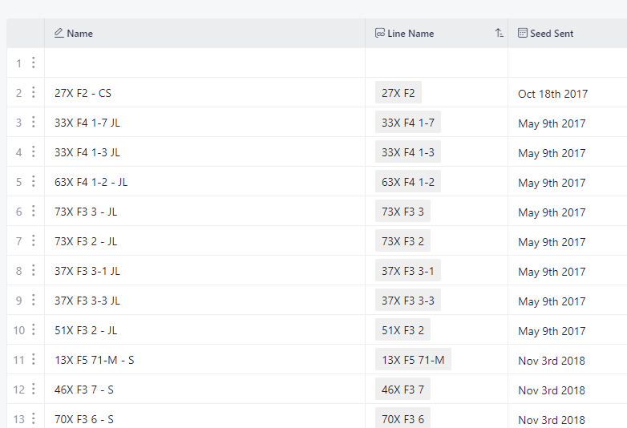The width and height of the screenshot is (627, 428).
Task: Click row number 9
Action: [x=18, y=301]
